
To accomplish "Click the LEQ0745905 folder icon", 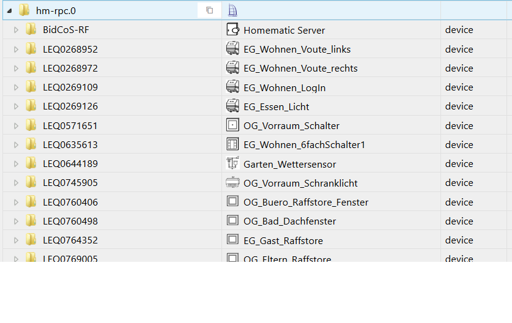I will 31,182.
